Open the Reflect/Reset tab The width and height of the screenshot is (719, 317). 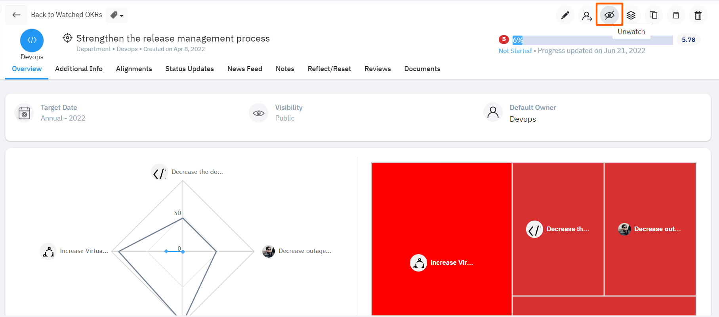click(x=329, y=69)
